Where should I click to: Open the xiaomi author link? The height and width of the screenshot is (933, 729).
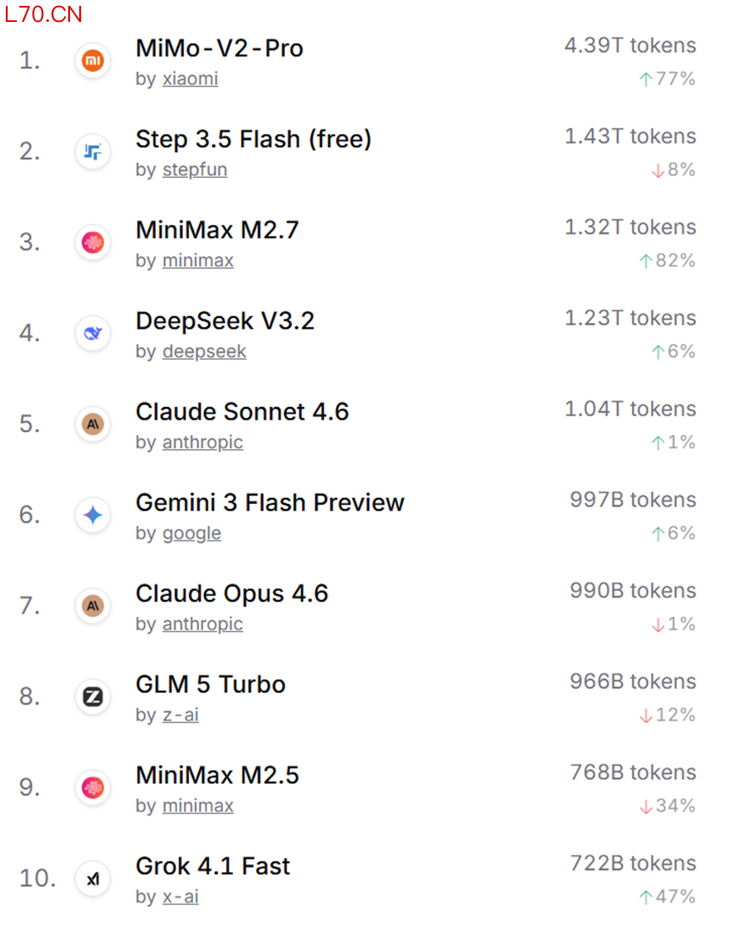click(190, 79)
